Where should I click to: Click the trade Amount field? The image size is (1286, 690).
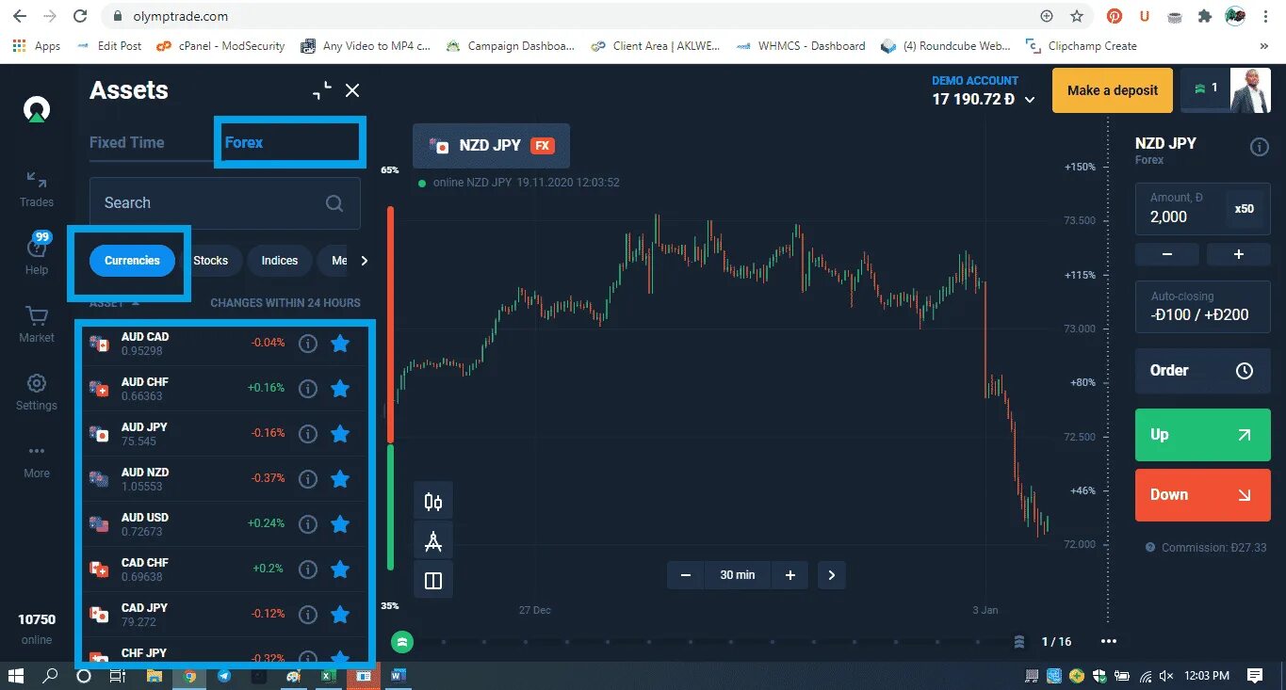point(1180,208)
